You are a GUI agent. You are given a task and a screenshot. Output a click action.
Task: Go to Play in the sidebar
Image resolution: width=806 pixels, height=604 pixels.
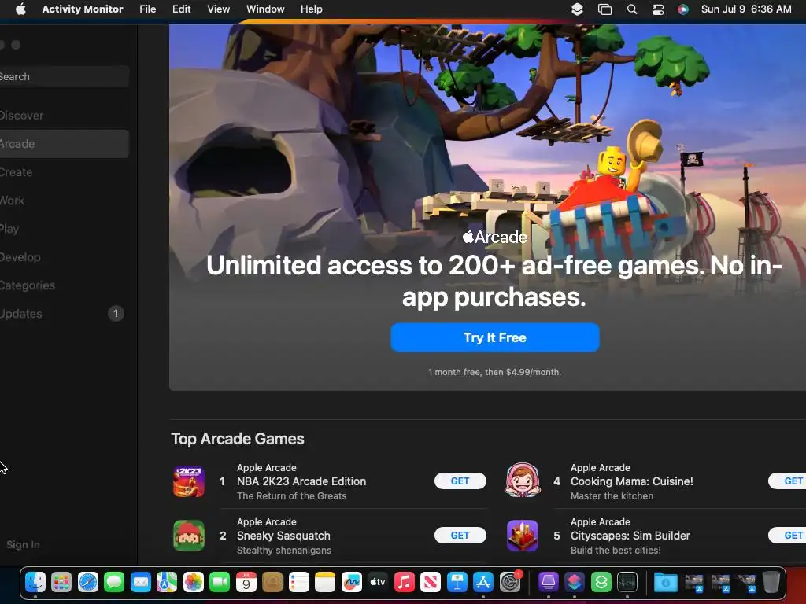point(64,229)
